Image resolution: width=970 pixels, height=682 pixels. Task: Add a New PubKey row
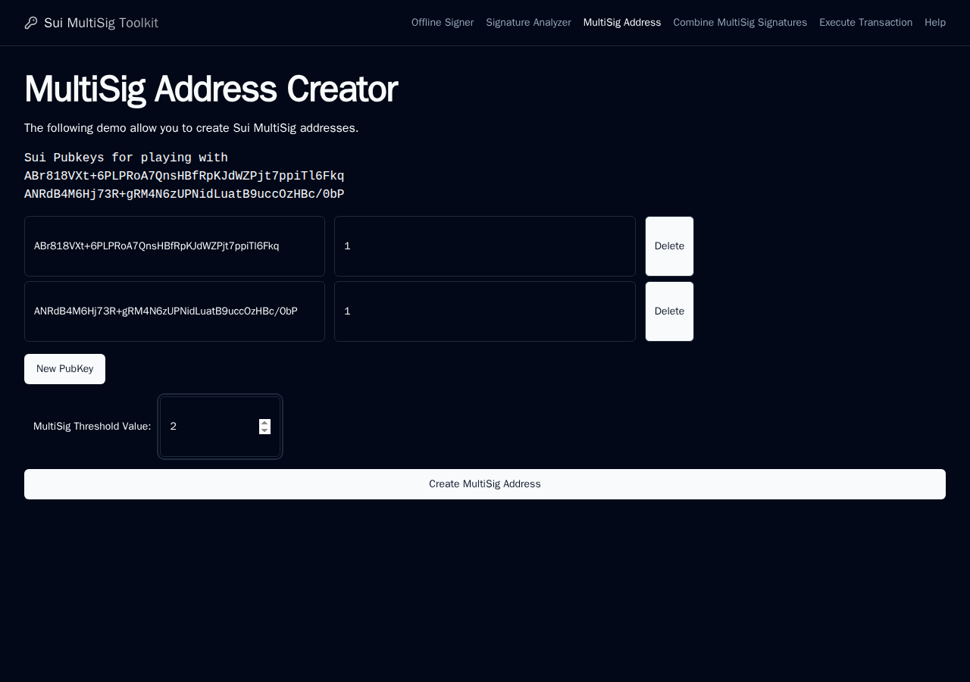[64, 369]
